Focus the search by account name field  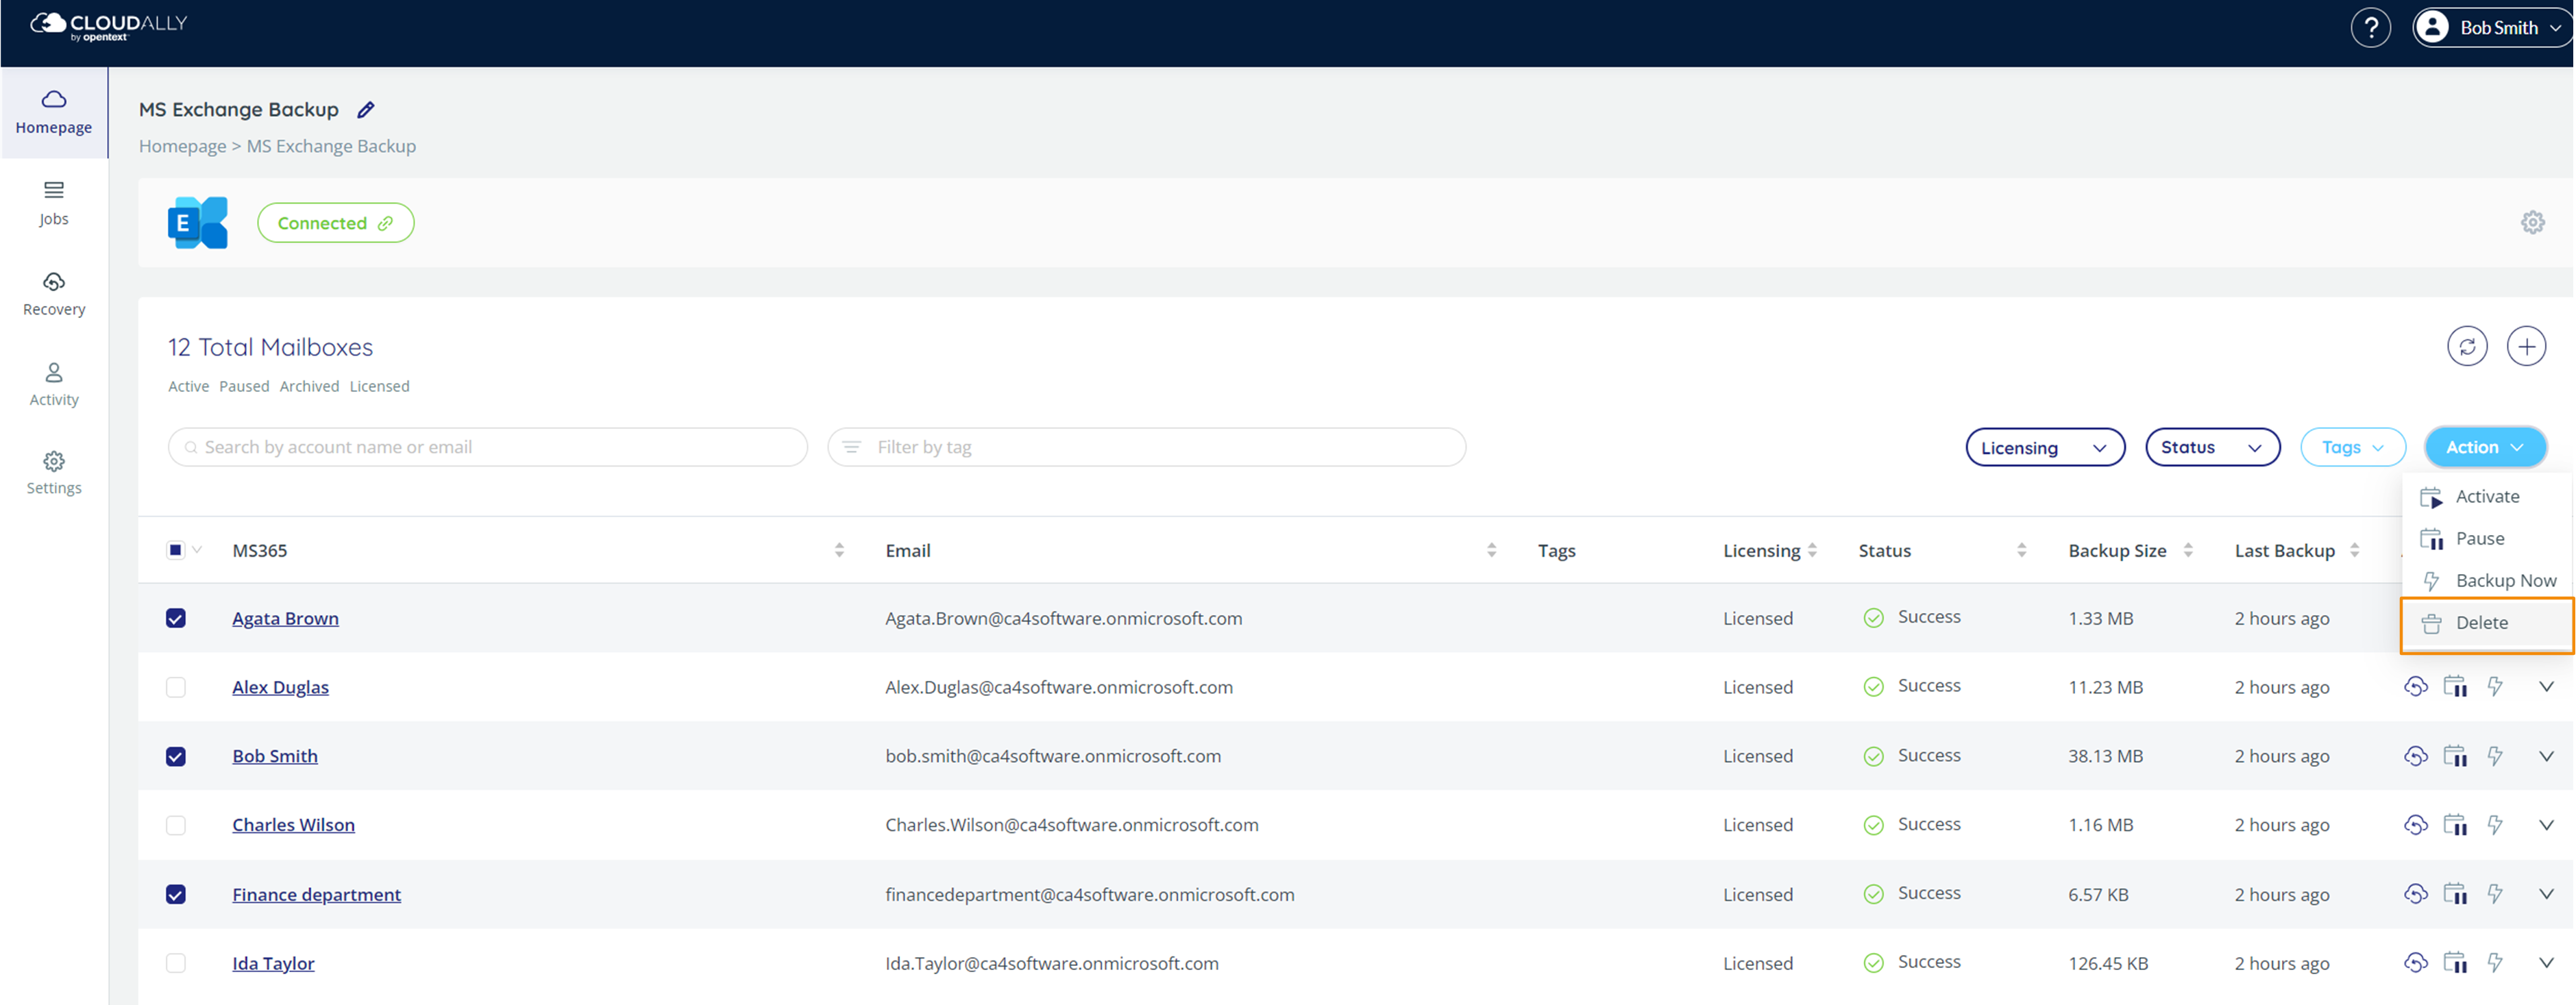tap(488, 447)
